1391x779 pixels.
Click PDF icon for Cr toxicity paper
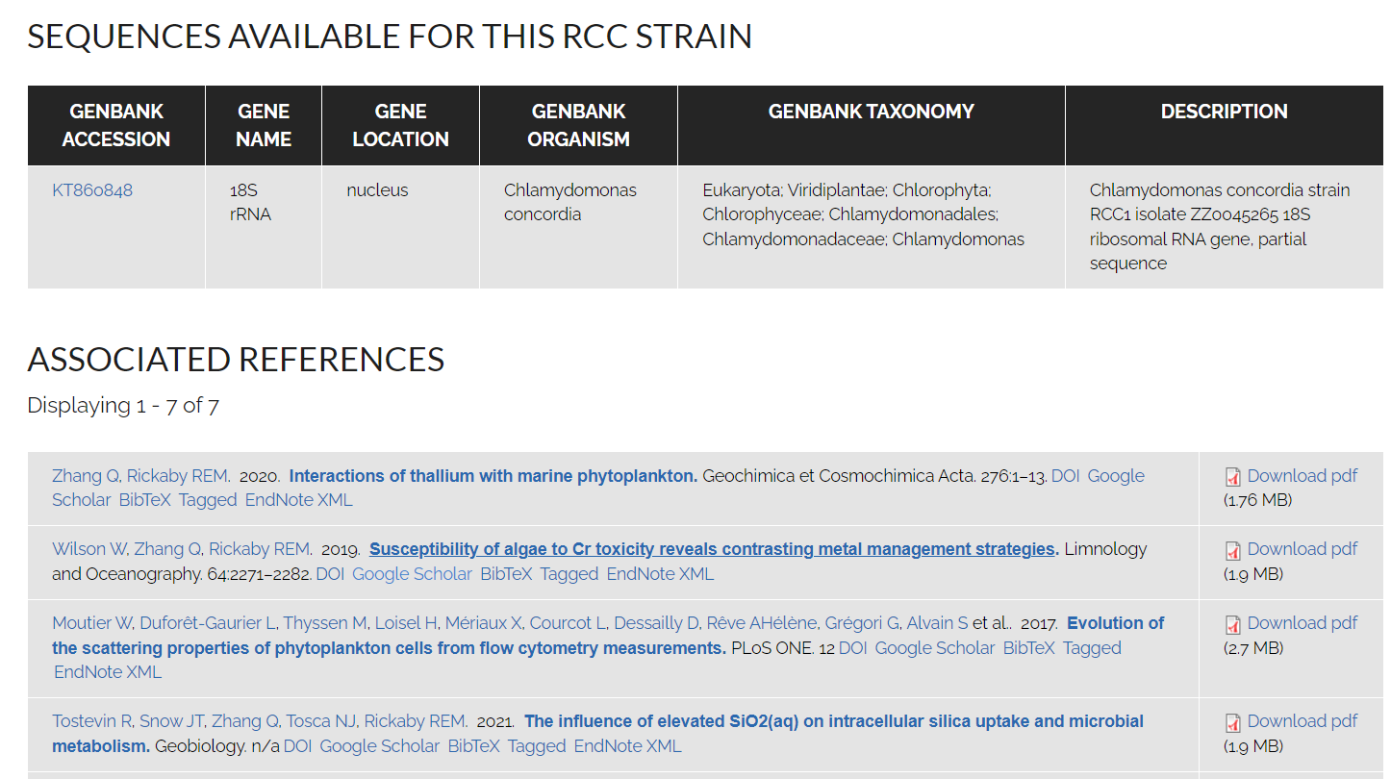click(1232, 550)
